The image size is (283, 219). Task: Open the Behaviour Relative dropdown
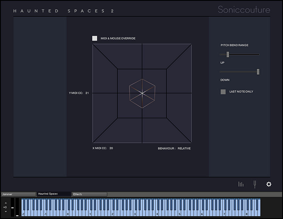(x=184, y=148)
